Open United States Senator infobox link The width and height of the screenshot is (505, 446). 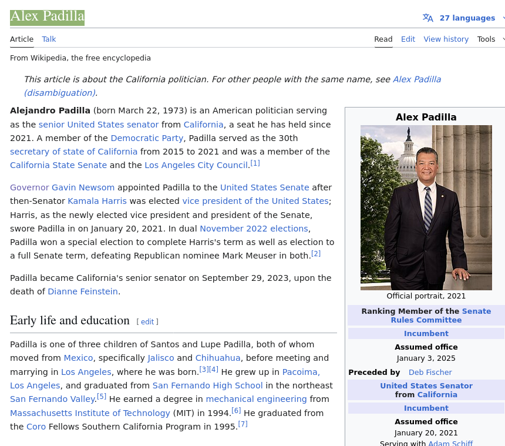tap(426, 385)
